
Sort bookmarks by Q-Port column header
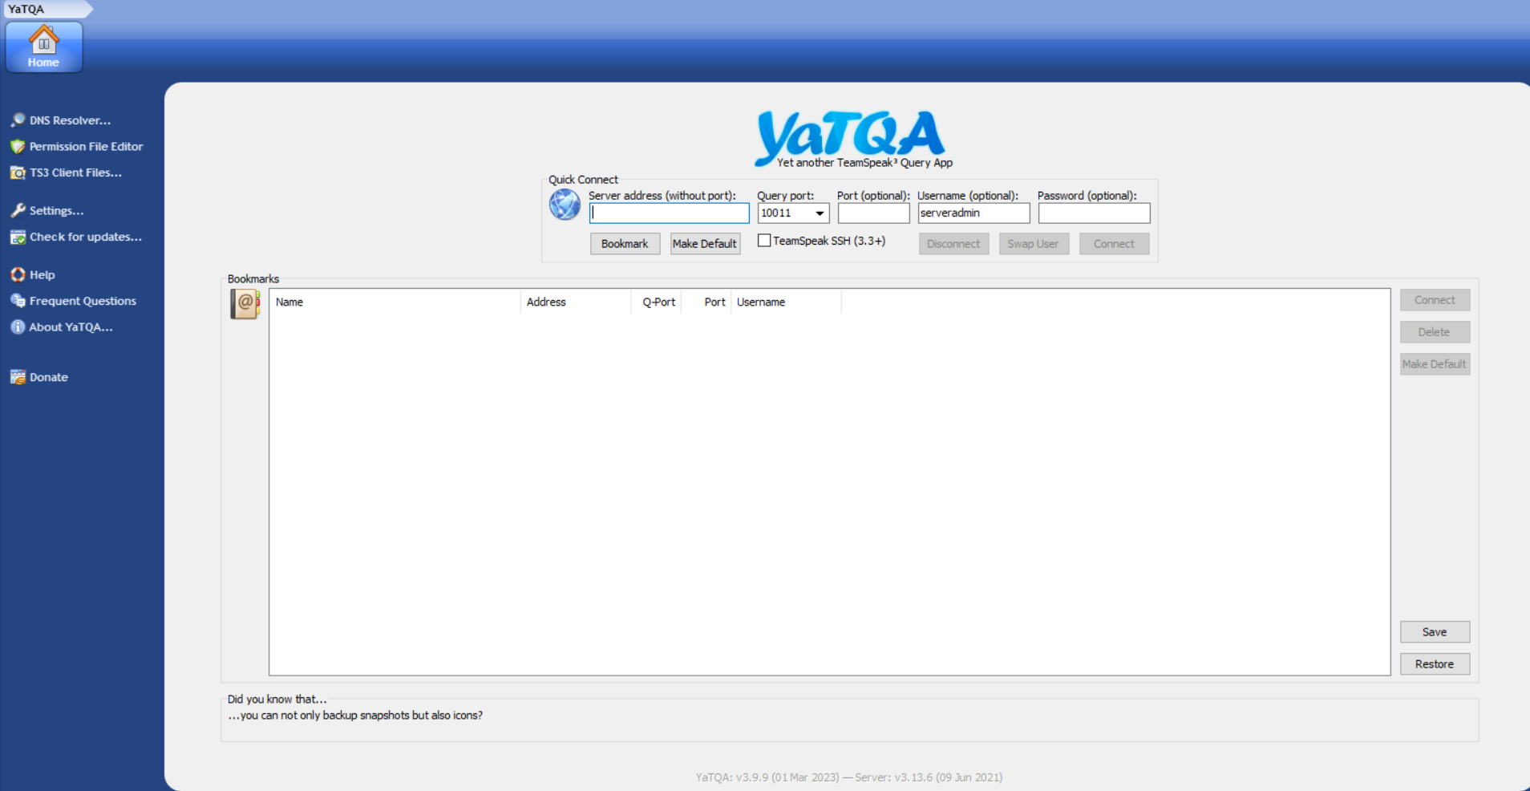pyautogui.click(x=657, y=302)
